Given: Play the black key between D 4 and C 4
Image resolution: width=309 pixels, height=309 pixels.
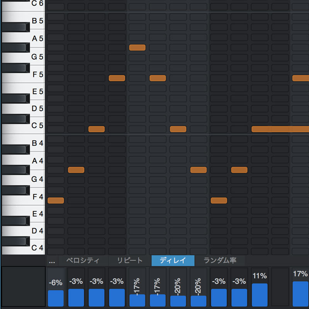Looking at the screenshot, I should point(16,241).
